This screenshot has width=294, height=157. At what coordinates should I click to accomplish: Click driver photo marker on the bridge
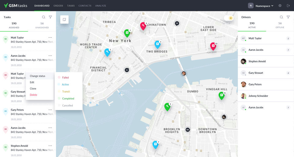pos(184,73)
